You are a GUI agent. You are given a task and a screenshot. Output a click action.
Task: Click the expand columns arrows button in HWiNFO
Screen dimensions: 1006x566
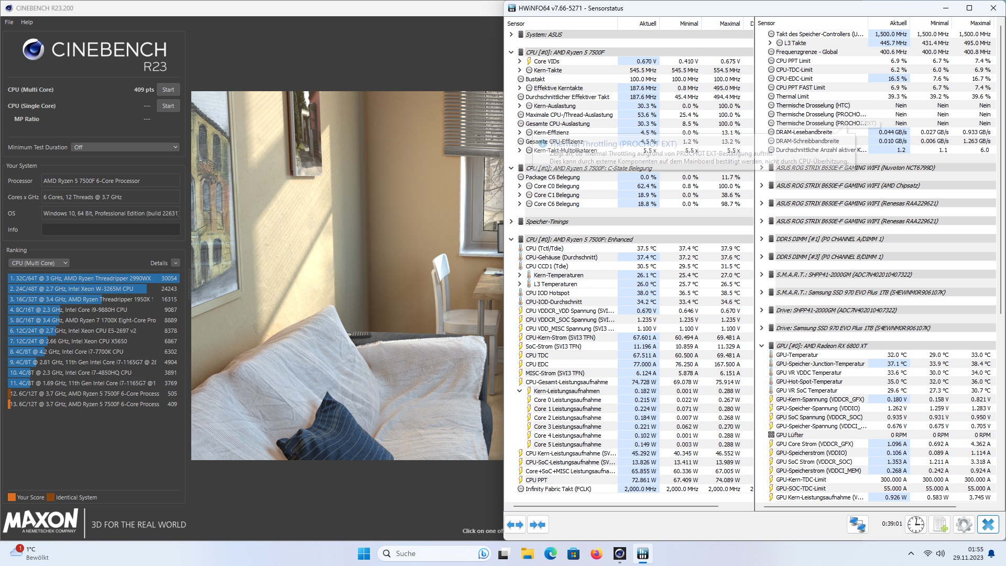[515, 525]
